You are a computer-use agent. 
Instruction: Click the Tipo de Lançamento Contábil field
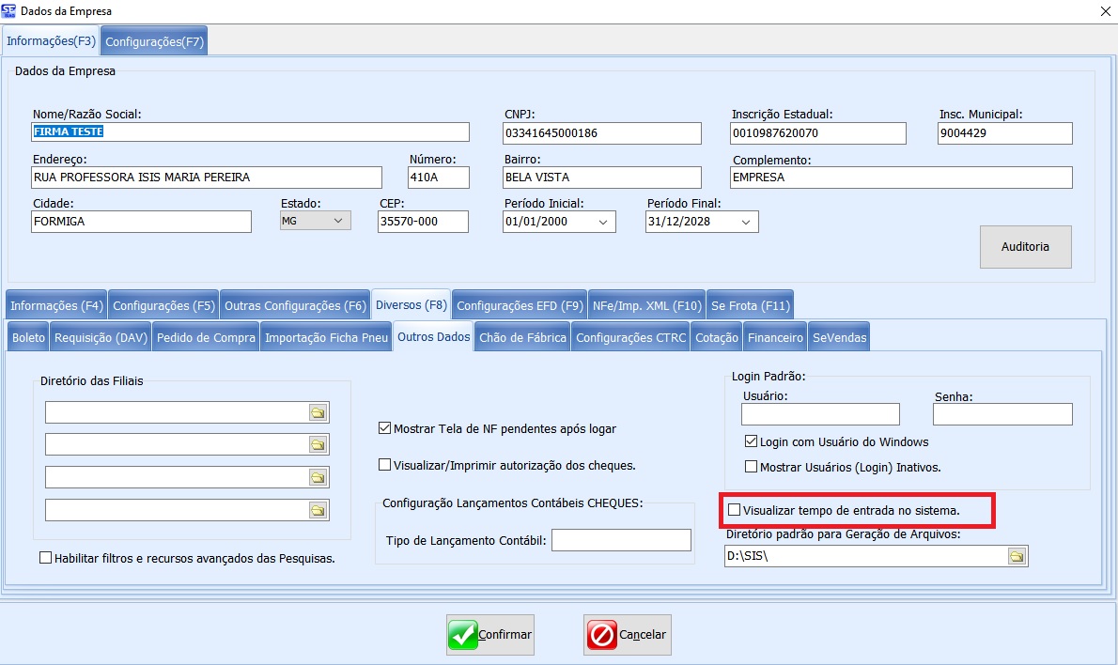tap(621, 540)
